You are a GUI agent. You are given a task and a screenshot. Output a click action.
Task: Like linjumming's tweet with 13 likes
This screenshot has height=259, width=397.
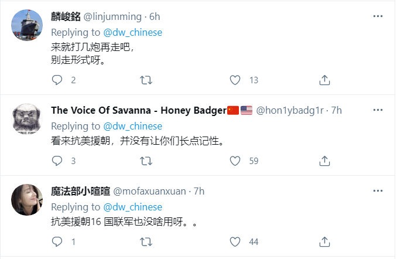coord(235,80)
